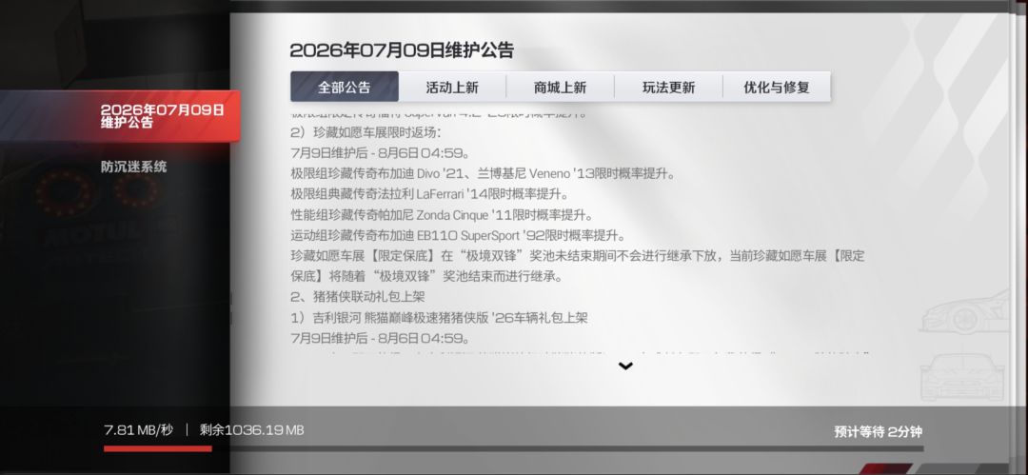The height and width of the screenshot is (475, 1028).
Task: Click the 7.81 MB/秒 download speed
Action: [138, 430]
